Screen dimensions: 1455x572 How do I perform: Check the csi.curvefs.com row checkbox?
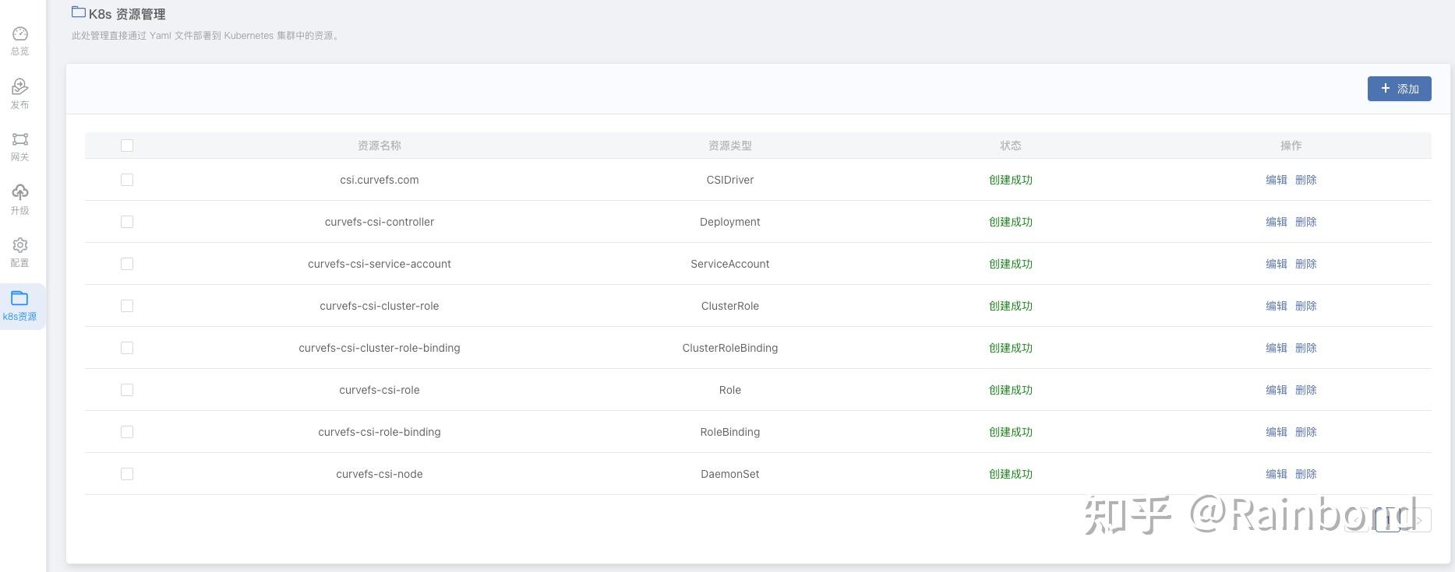[x=127, y=180]
